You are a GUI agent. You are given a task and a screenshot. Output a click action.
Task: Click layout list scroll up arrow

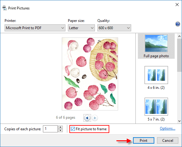(x=179, y=36)
